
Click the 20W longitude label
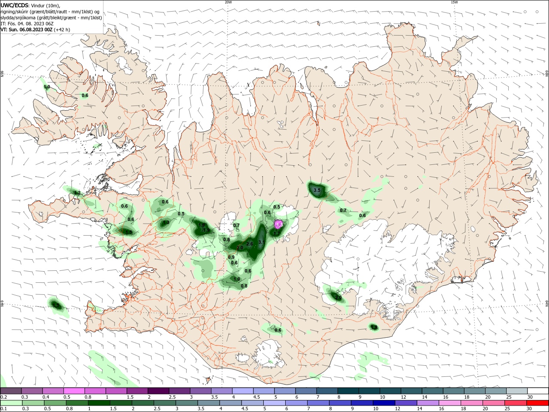pos(228,2)
